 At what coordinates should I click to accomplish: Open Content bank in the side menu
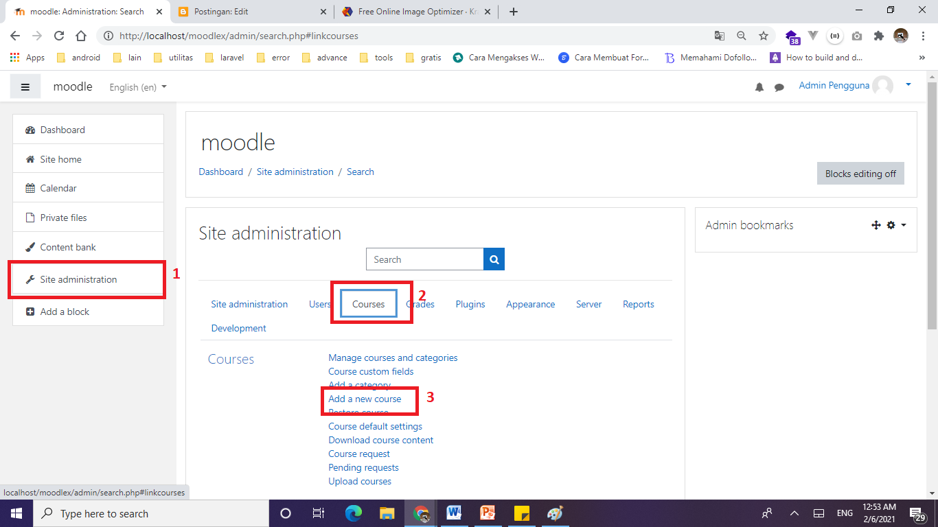point(89,247)
